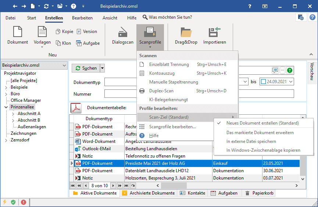Open the Beispielarchiv.omsl archive dropdown
This screenshot has width=318, height=207.
click(65, 65)
